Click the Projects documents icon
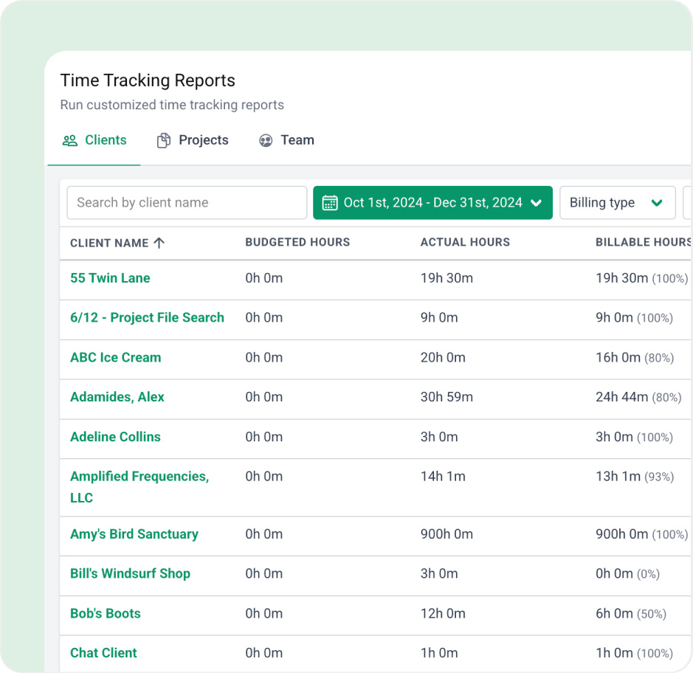 pos(164,140)
